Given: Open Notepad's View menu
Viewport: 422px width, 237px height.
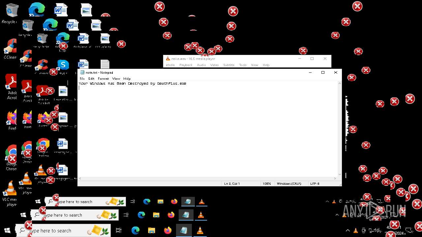Looking at the screenshot, I should (x=116, y=79).
